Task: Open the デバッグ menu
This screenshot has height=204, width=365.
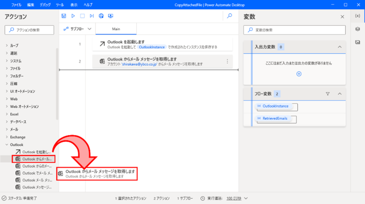Action: click(45, 5)
